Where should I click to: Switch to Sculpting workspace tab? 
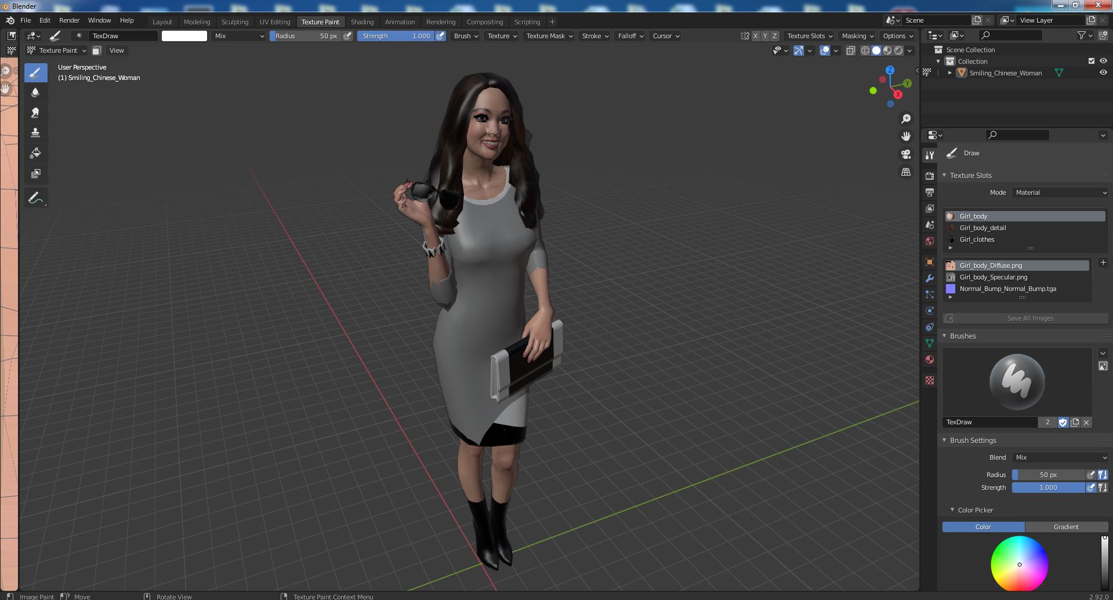click(234, 22)
